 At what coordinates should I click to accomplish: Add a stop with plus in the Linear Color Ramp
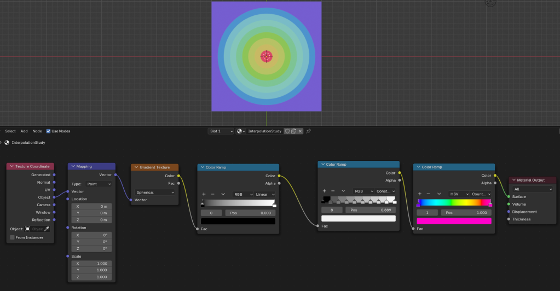click(x=204, y=194)
